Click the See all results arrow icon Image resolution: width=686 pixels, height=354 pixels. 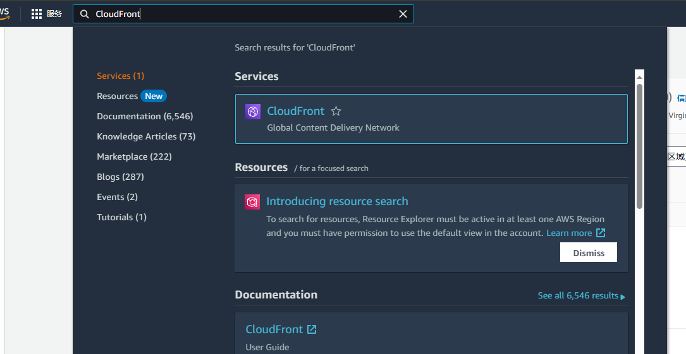pyautogui.click(x=623, y=297)
